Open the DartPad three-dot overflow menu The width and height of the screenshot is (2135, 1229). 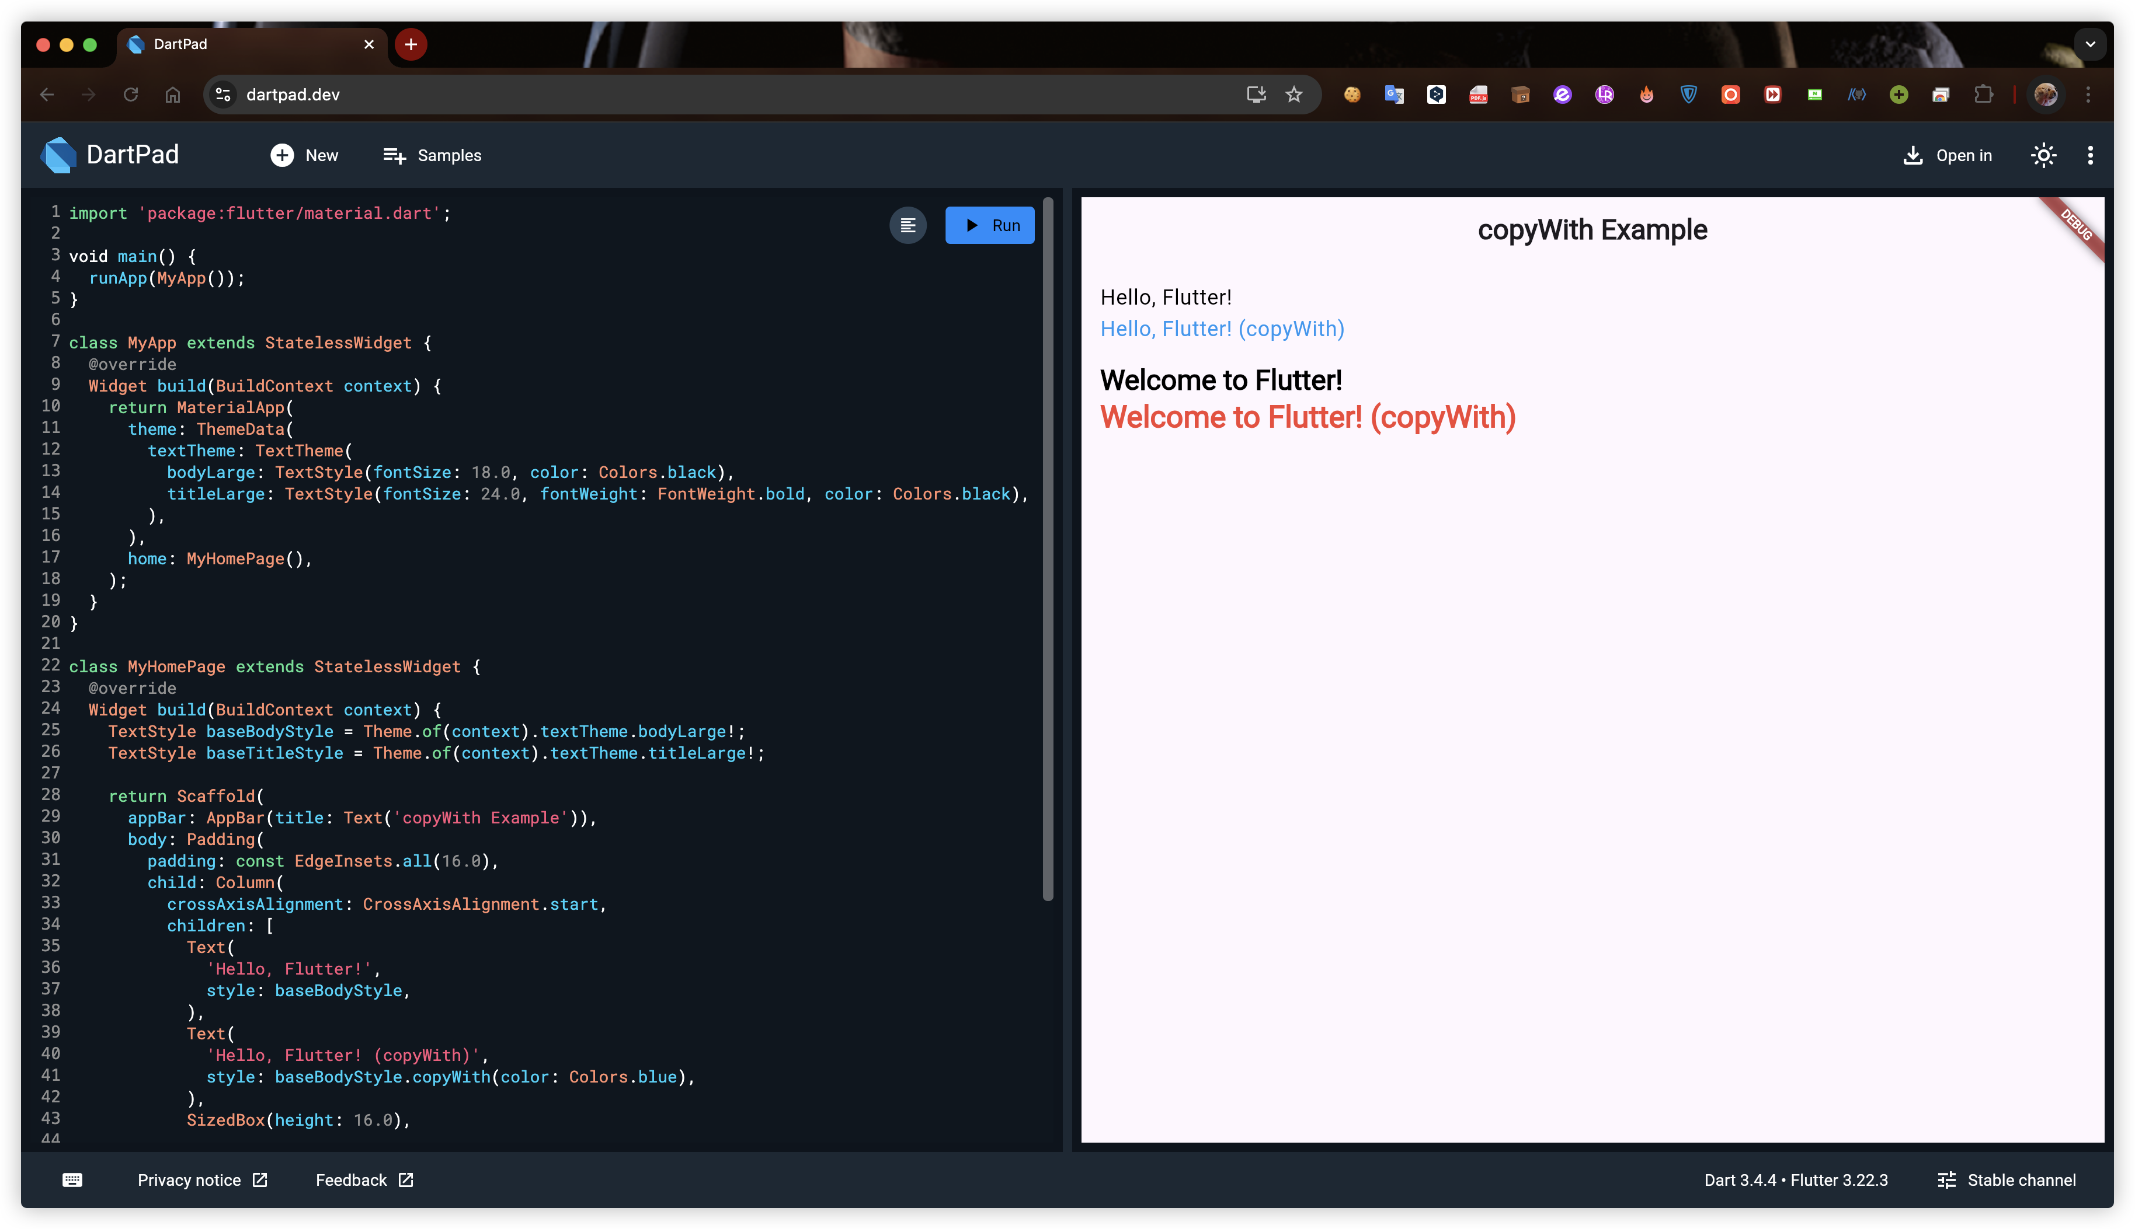point(2090,155)
